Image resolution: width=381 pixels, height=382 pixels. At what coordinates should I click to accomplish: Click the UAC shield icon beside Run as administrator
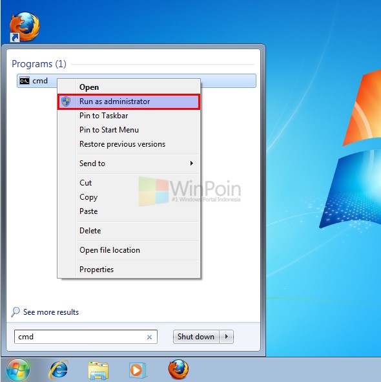pyautogui.click(x=66, y=101)
